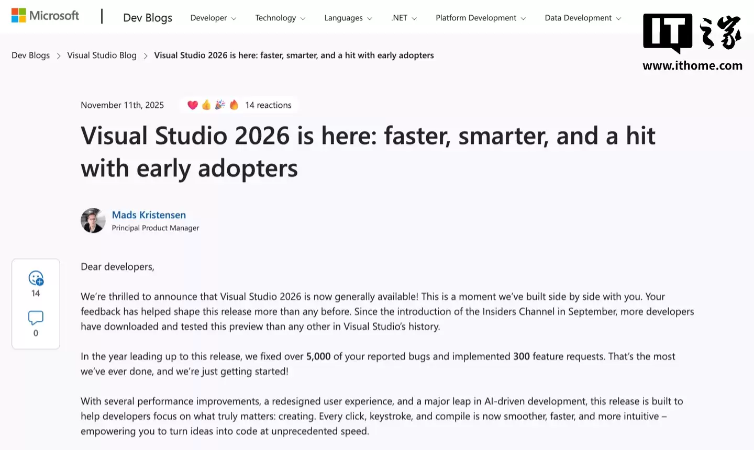Open the Languages dropdown

click(x=348, y=17)
